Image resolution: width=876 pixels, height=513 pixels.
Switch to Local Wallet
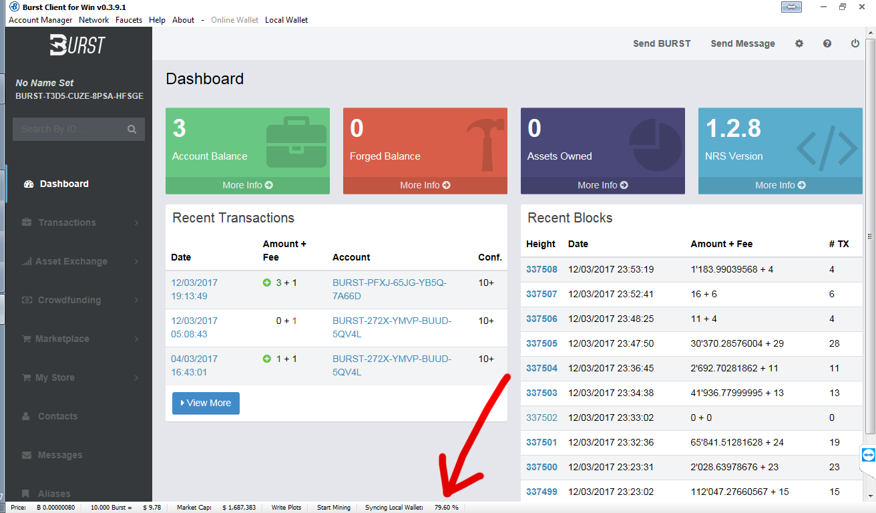pos(286,20)
